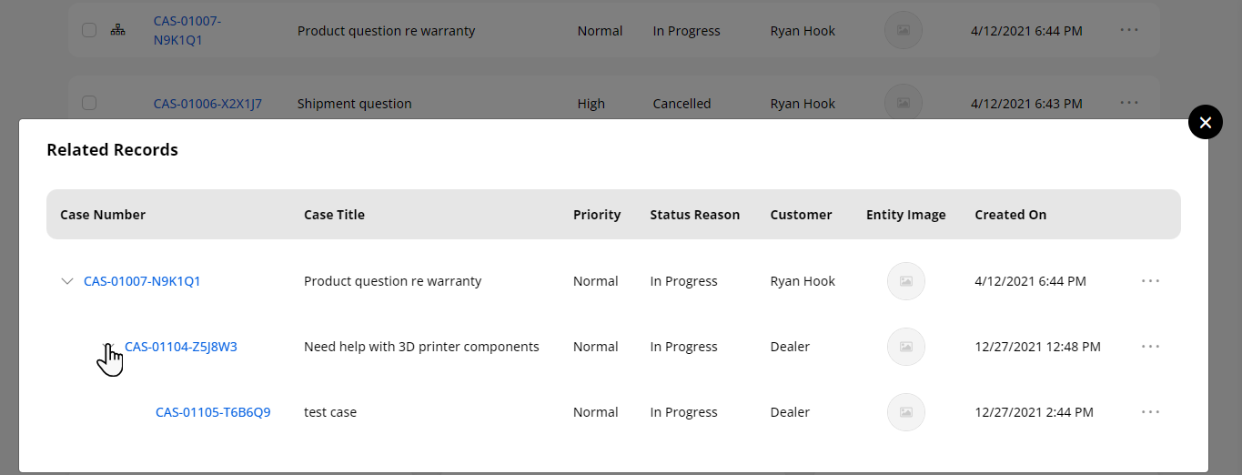Open case link CAS-01104-Z5J8W3

pos(181,347)
